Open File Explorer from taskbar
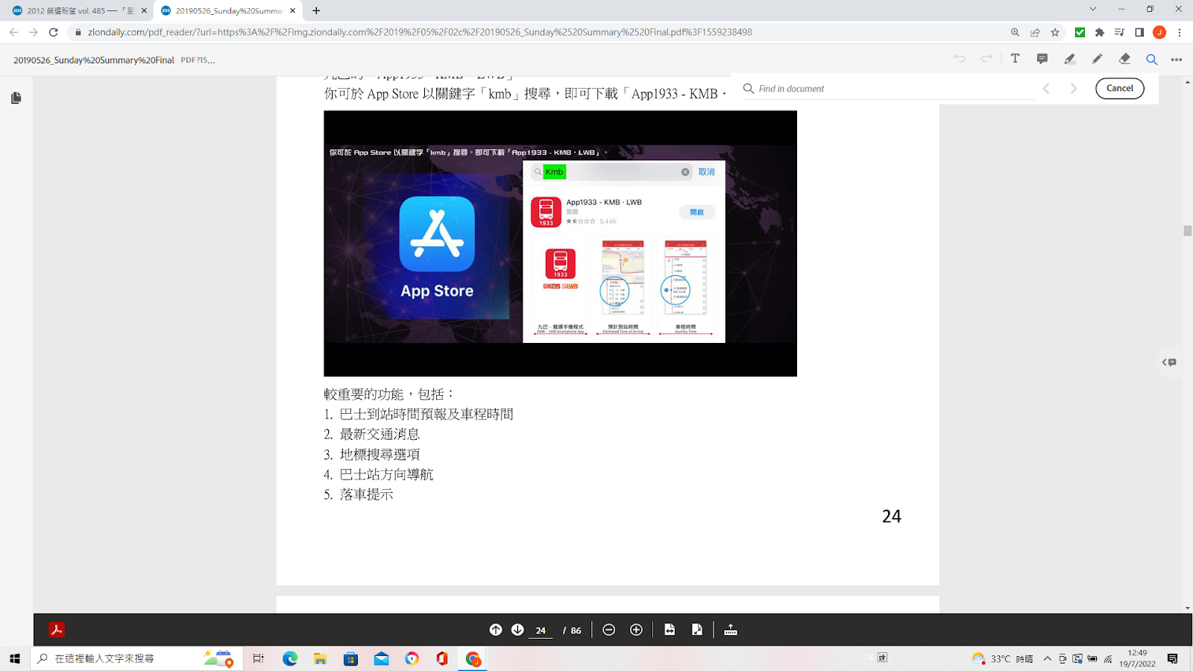The height and width of the screenshot is (671, 1193). tap(321, 658)
